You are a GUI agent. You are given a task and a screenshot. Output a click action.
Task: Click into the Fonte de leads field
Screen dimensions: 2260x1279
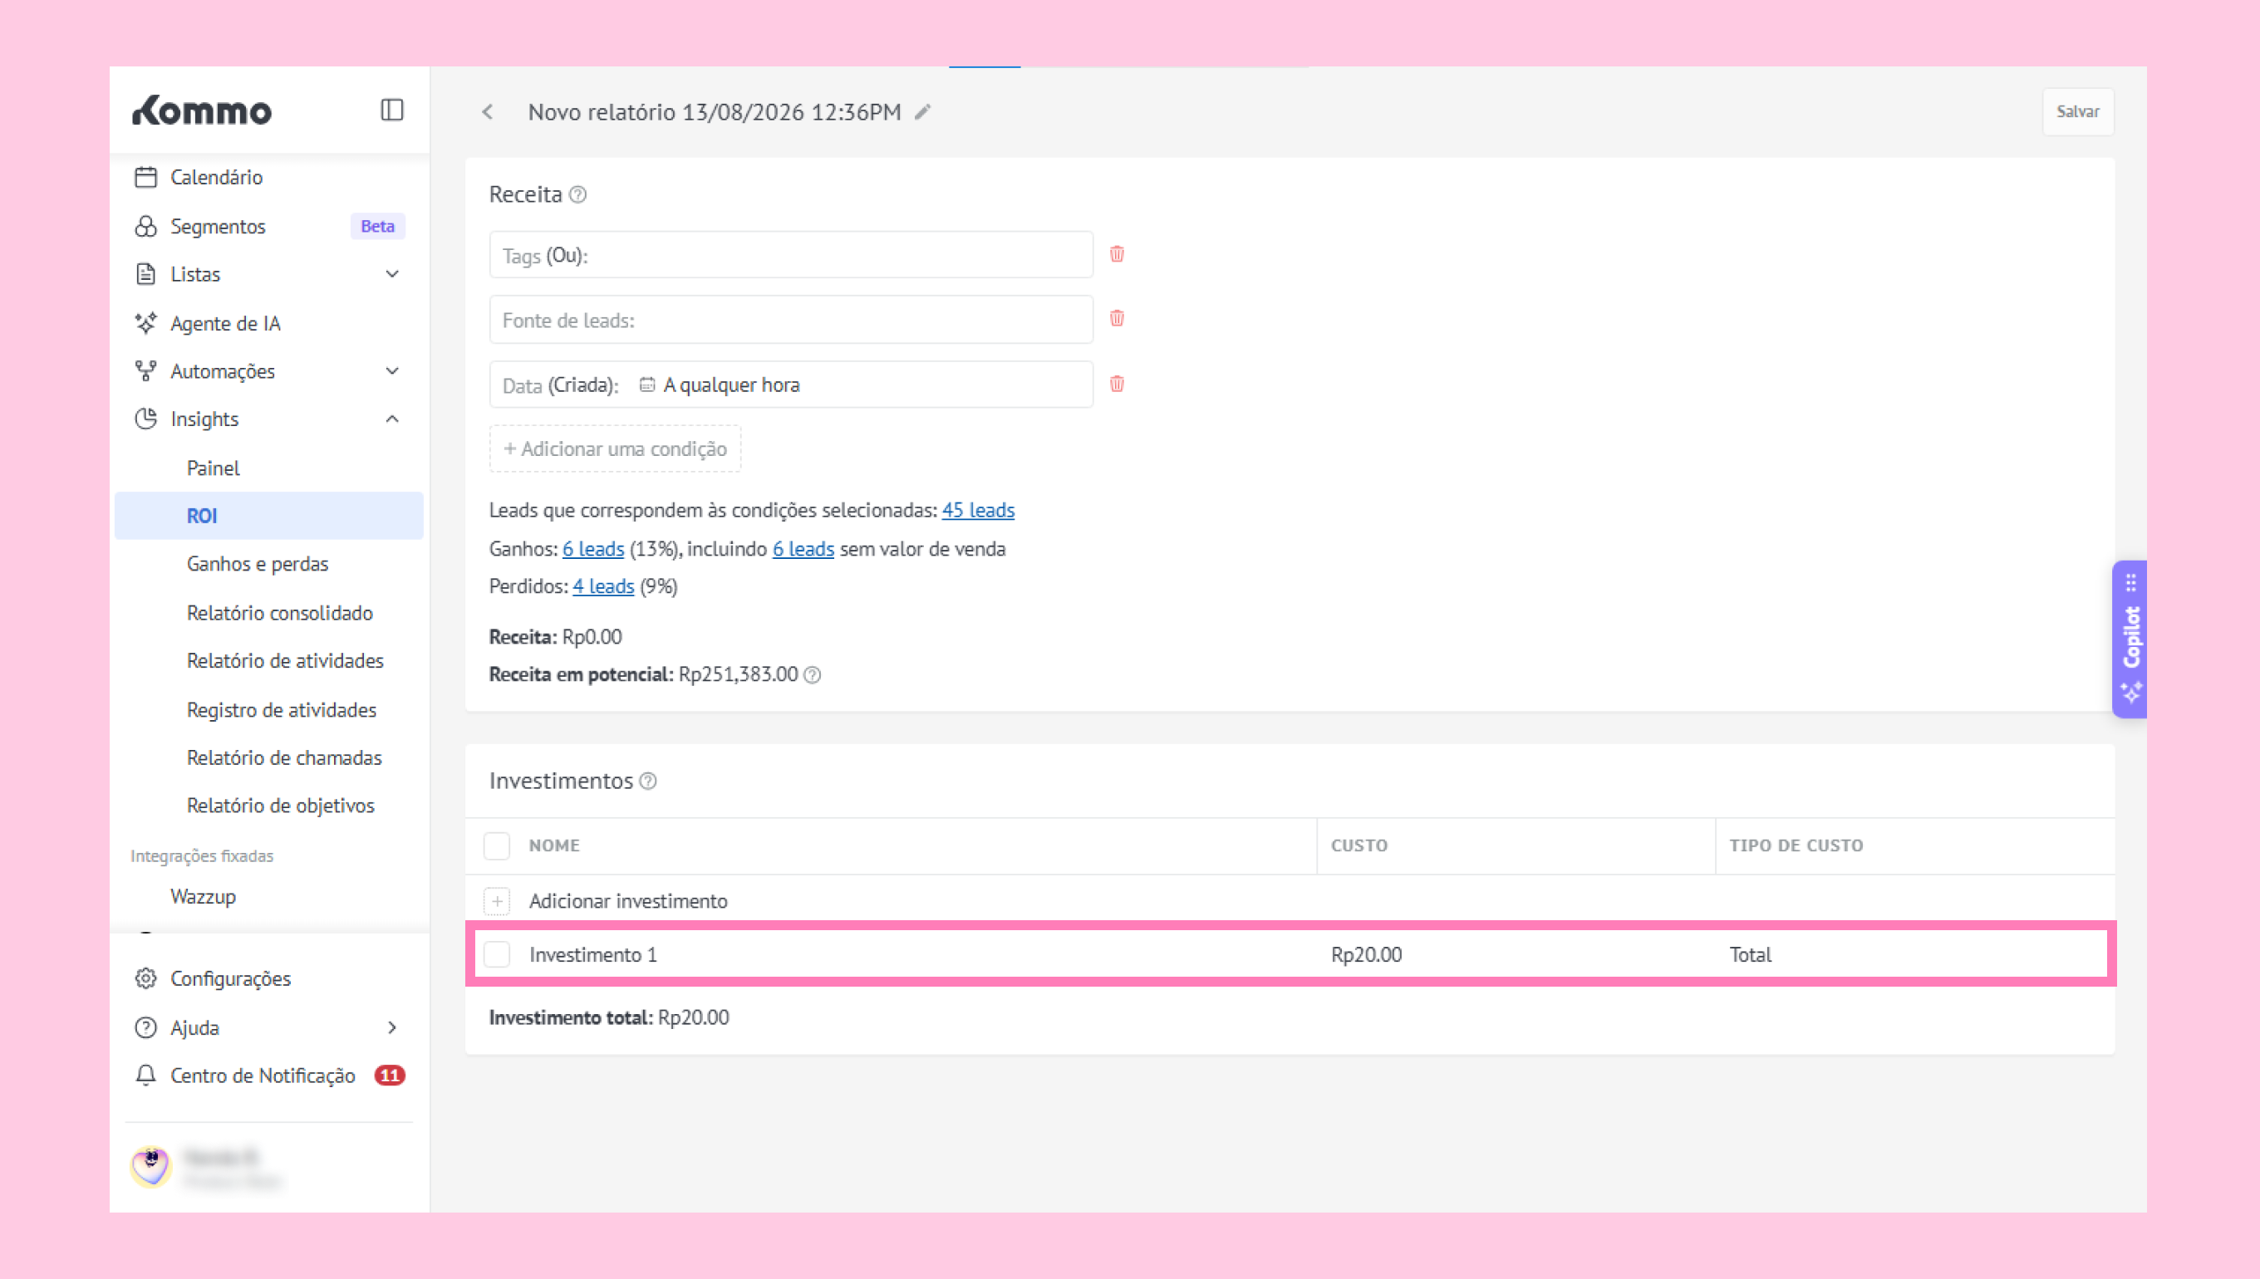[x=791, y=320]
